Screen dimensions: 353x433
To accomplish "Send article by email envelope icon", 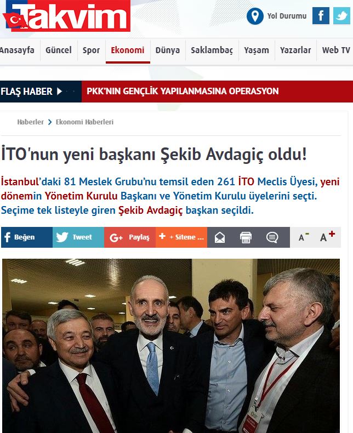I will 220,237.
